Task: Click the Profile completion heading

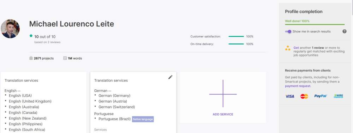Action: (304, 12)
